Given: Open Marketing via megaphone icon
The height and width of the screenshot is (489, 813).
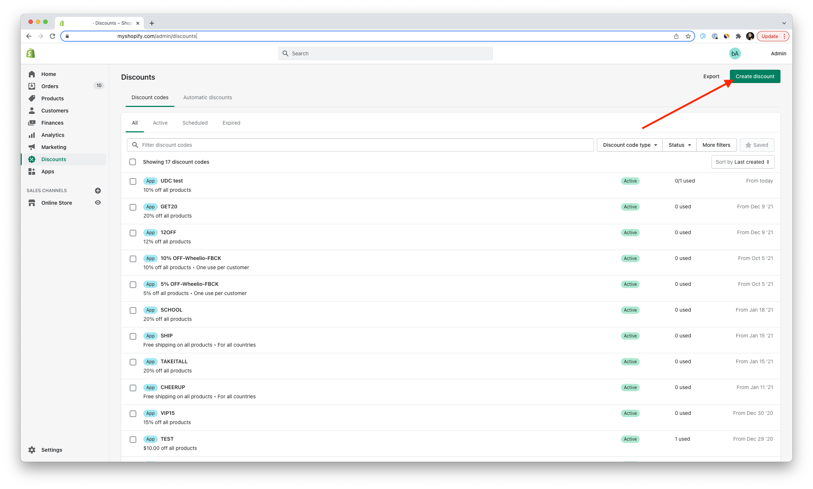Looking at the screenshot, I should click(32, 147).
